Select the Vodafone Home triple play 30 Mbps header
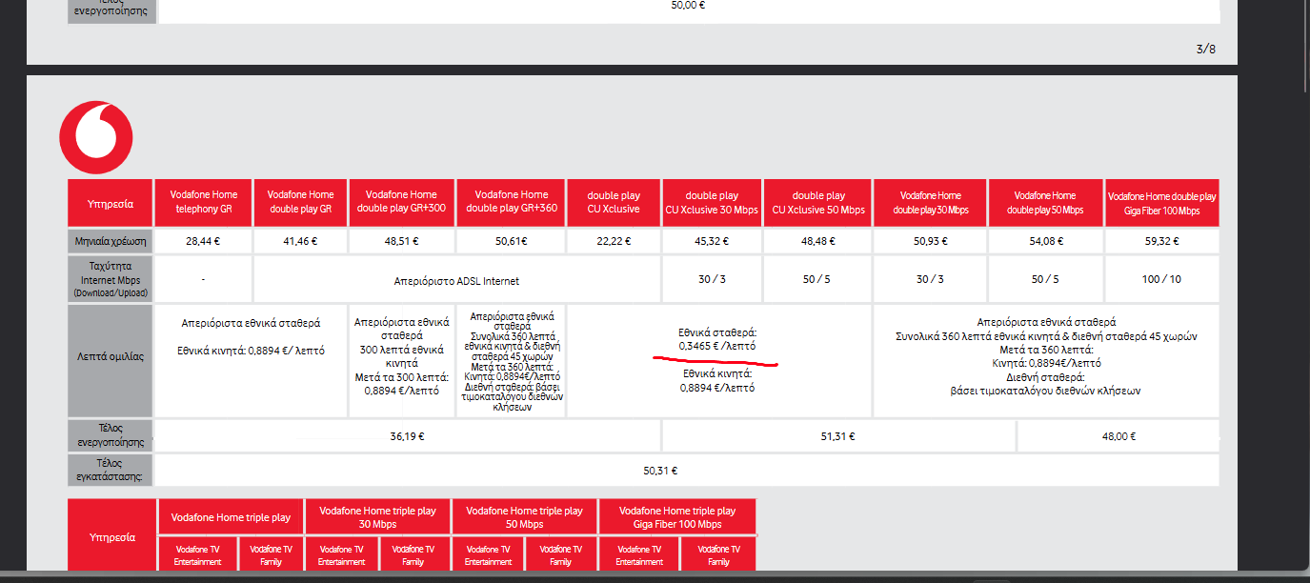Screen dimensions: 1310x583 click(377, 517)
